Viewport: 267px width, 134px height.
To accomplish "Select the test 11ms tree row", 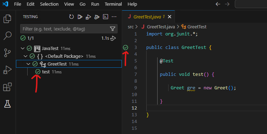I will [x=69, y=72].
